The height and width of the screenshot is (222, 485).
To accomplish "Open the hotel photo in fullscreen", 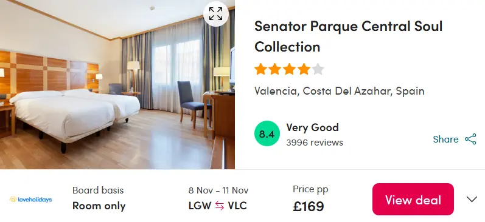I will pos(215,14).
